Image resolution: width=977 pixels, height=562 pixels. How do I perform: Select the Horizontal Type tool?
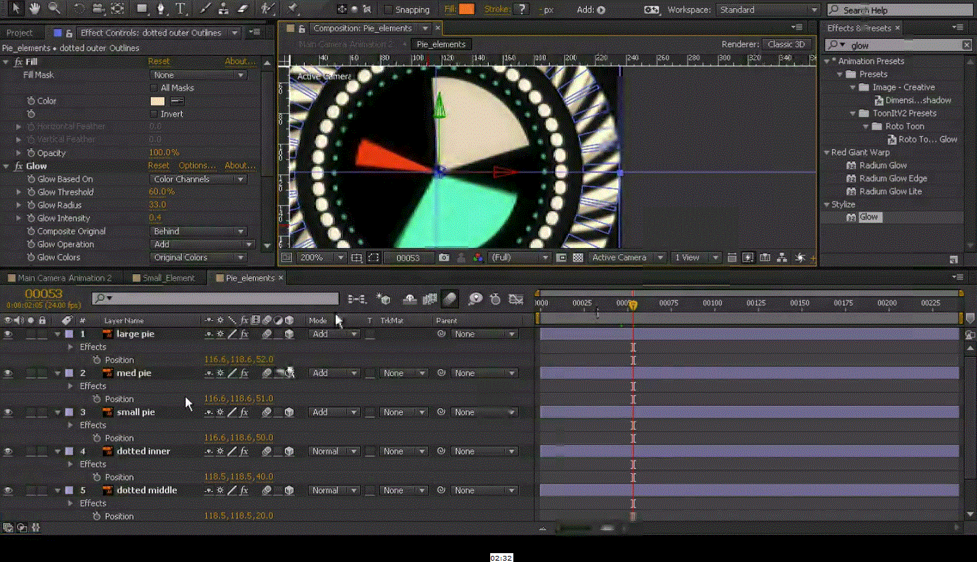(x=180, y=9)
